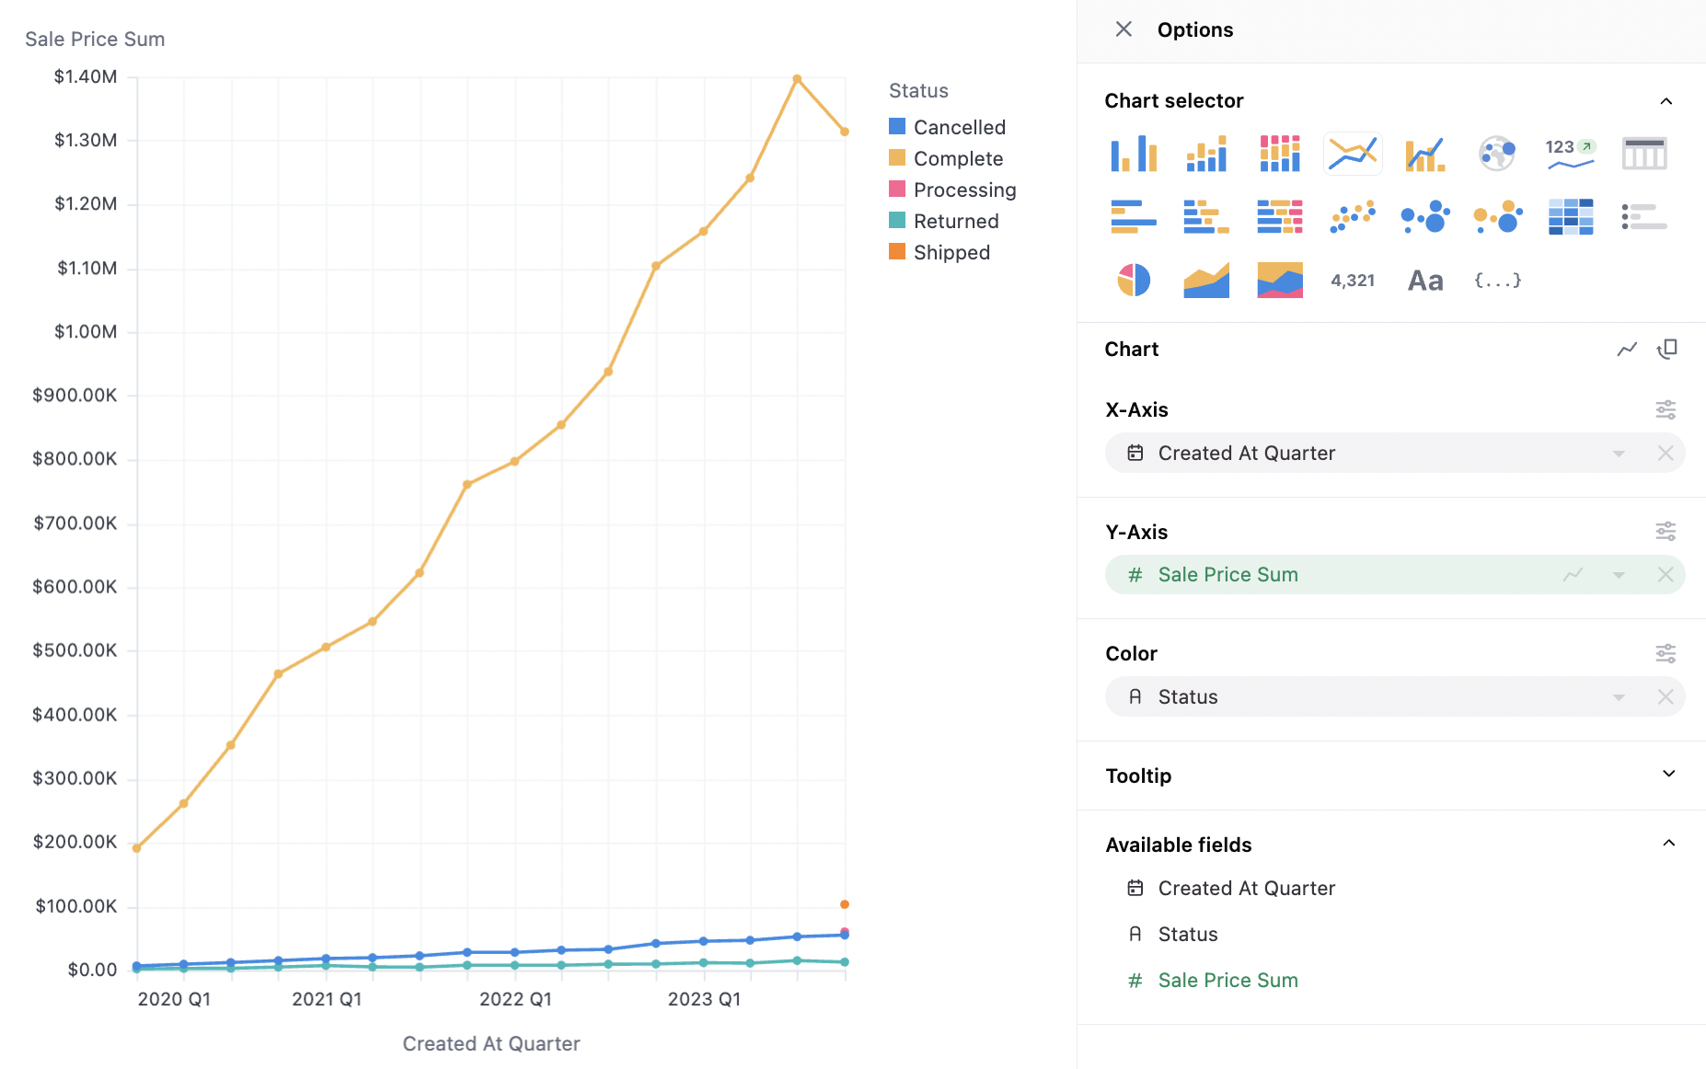Toggle Cancelled series in the legend

[959, 127]
